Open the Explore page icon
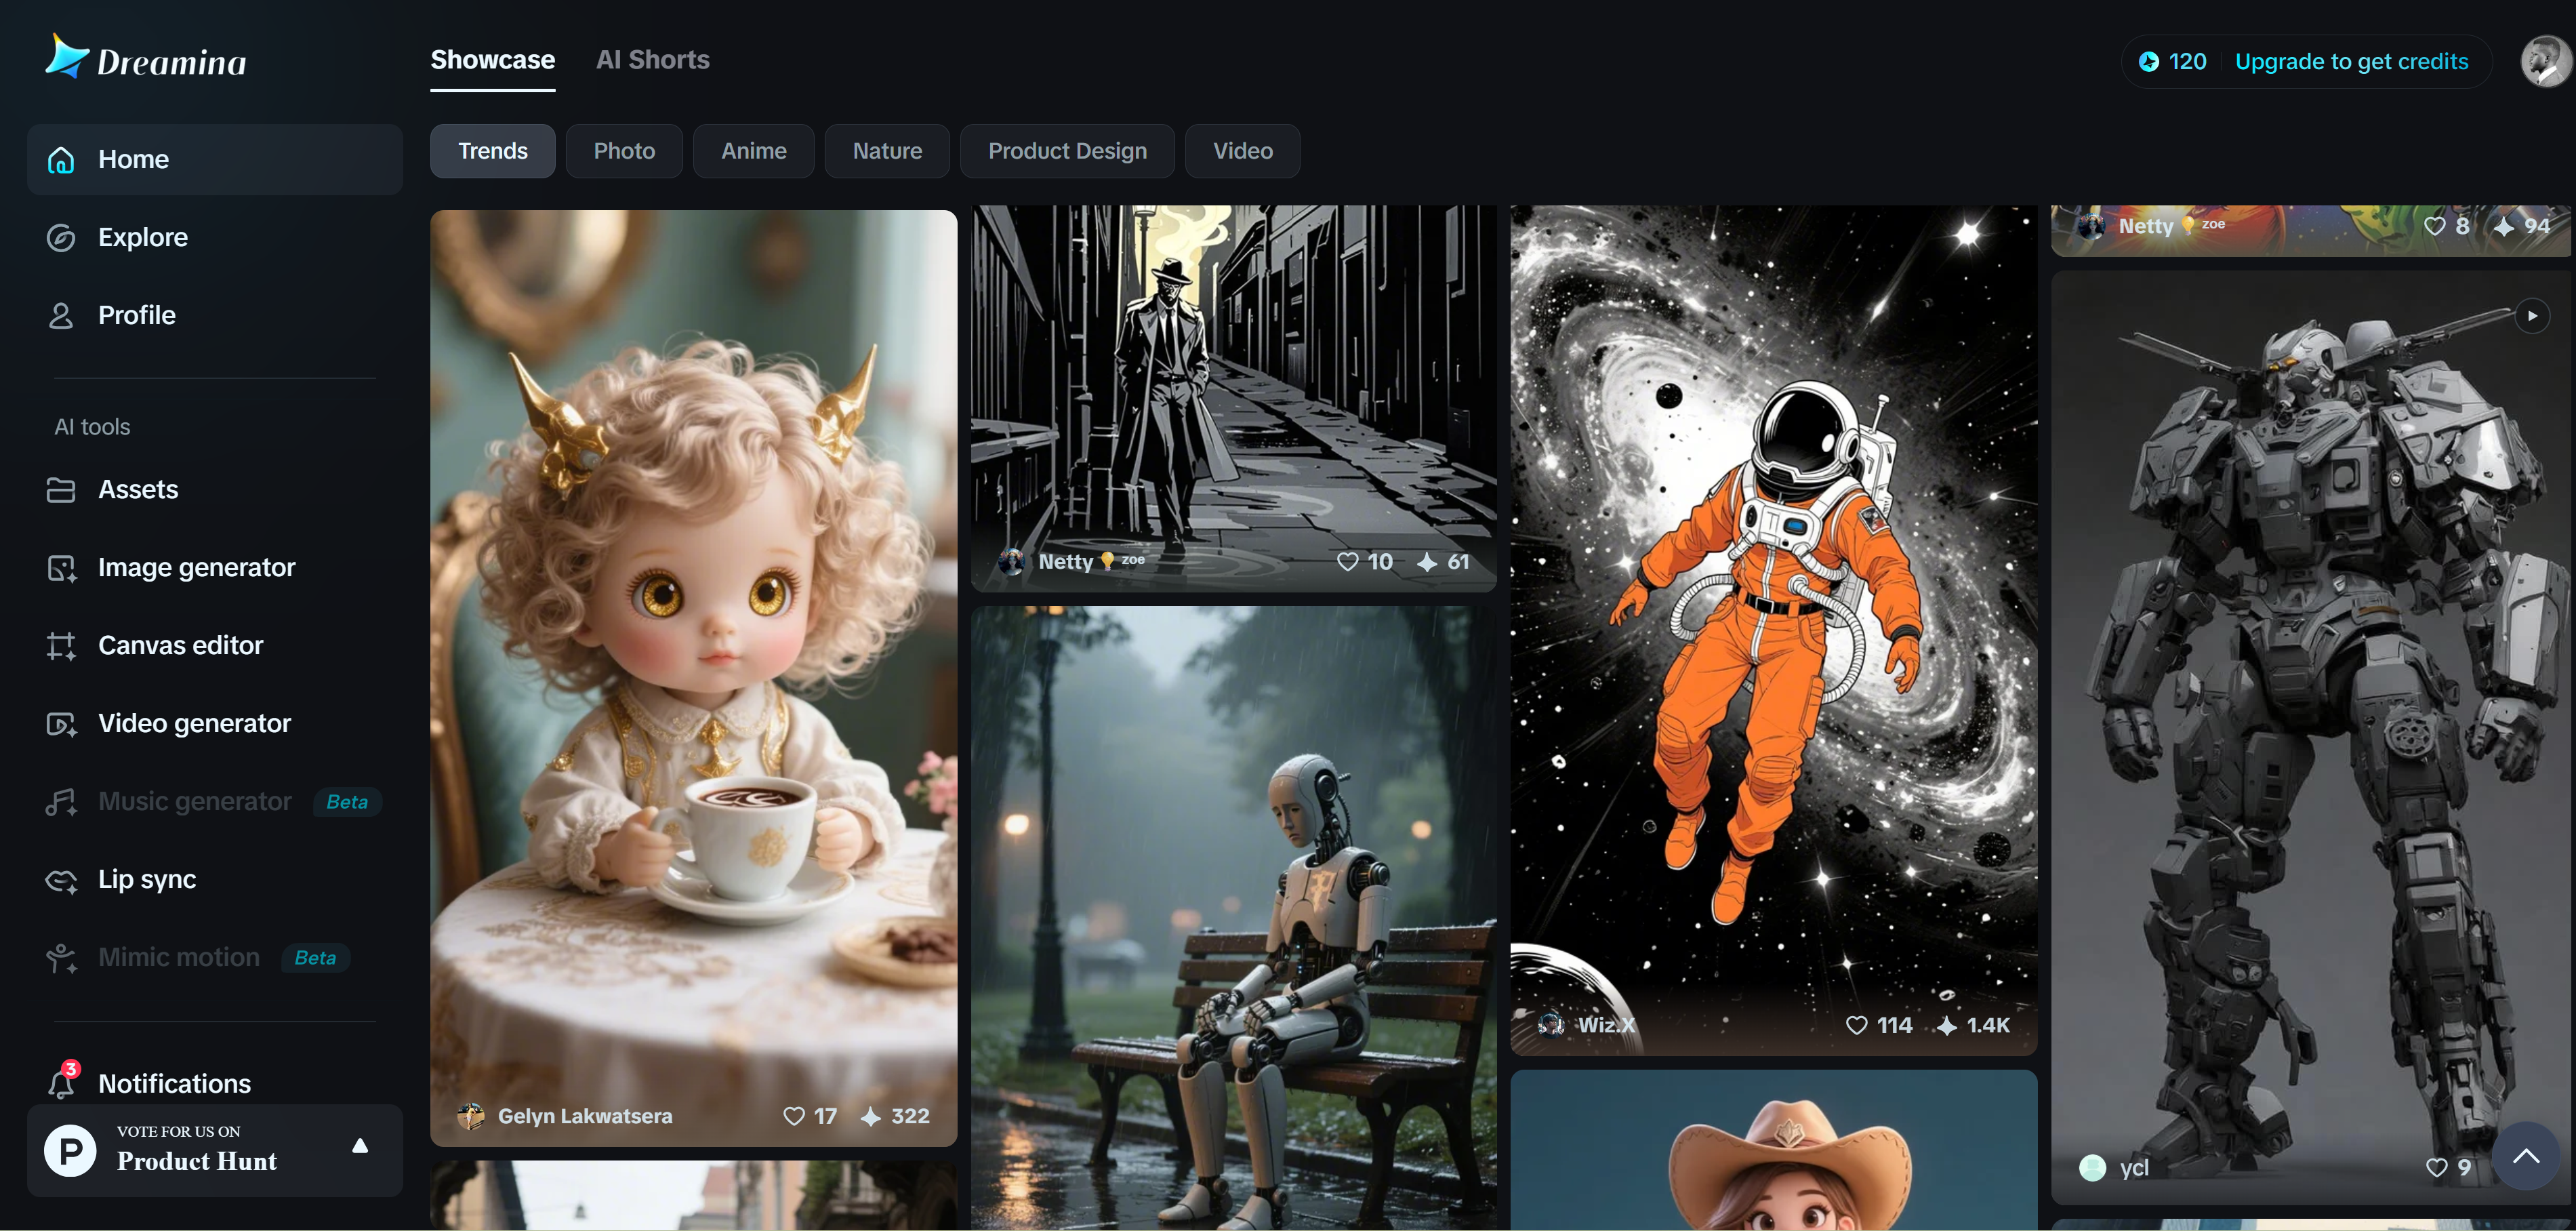 pyautogui.click(x=61, y=238)
